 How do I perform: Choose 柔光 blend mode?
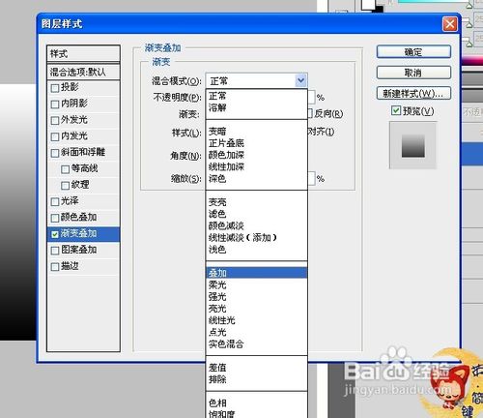click(x=257, y=284)
